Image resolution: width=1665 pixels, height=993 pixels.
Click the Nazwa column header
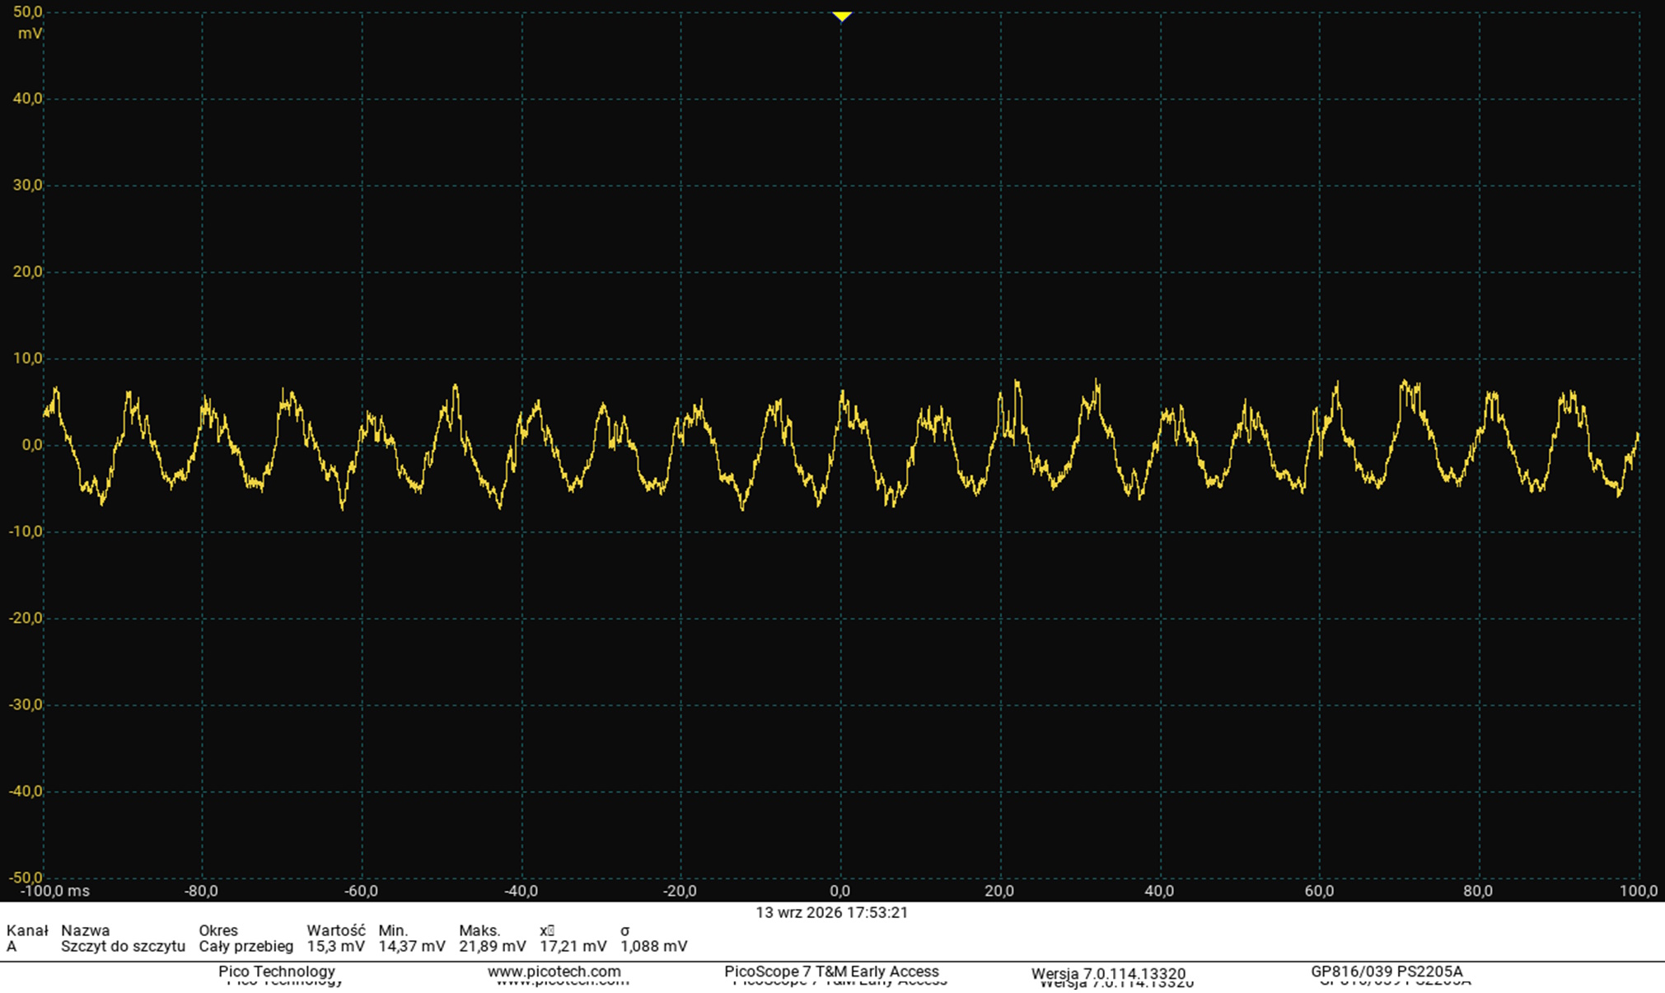click(85, 930)
